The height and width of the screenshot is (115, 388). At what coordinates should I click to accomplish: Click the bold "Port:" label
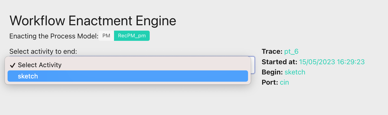point(270,82)
